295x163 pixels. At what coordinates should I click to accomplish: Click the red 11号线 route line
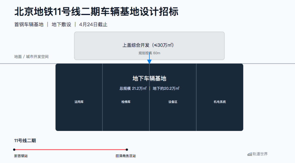point(70,149)
